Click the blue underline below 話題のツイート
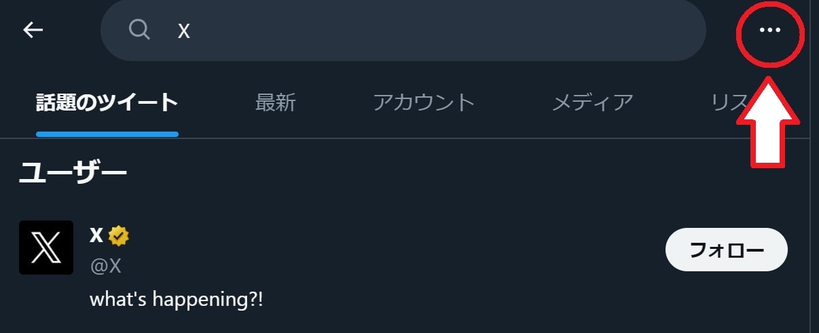 107,134
